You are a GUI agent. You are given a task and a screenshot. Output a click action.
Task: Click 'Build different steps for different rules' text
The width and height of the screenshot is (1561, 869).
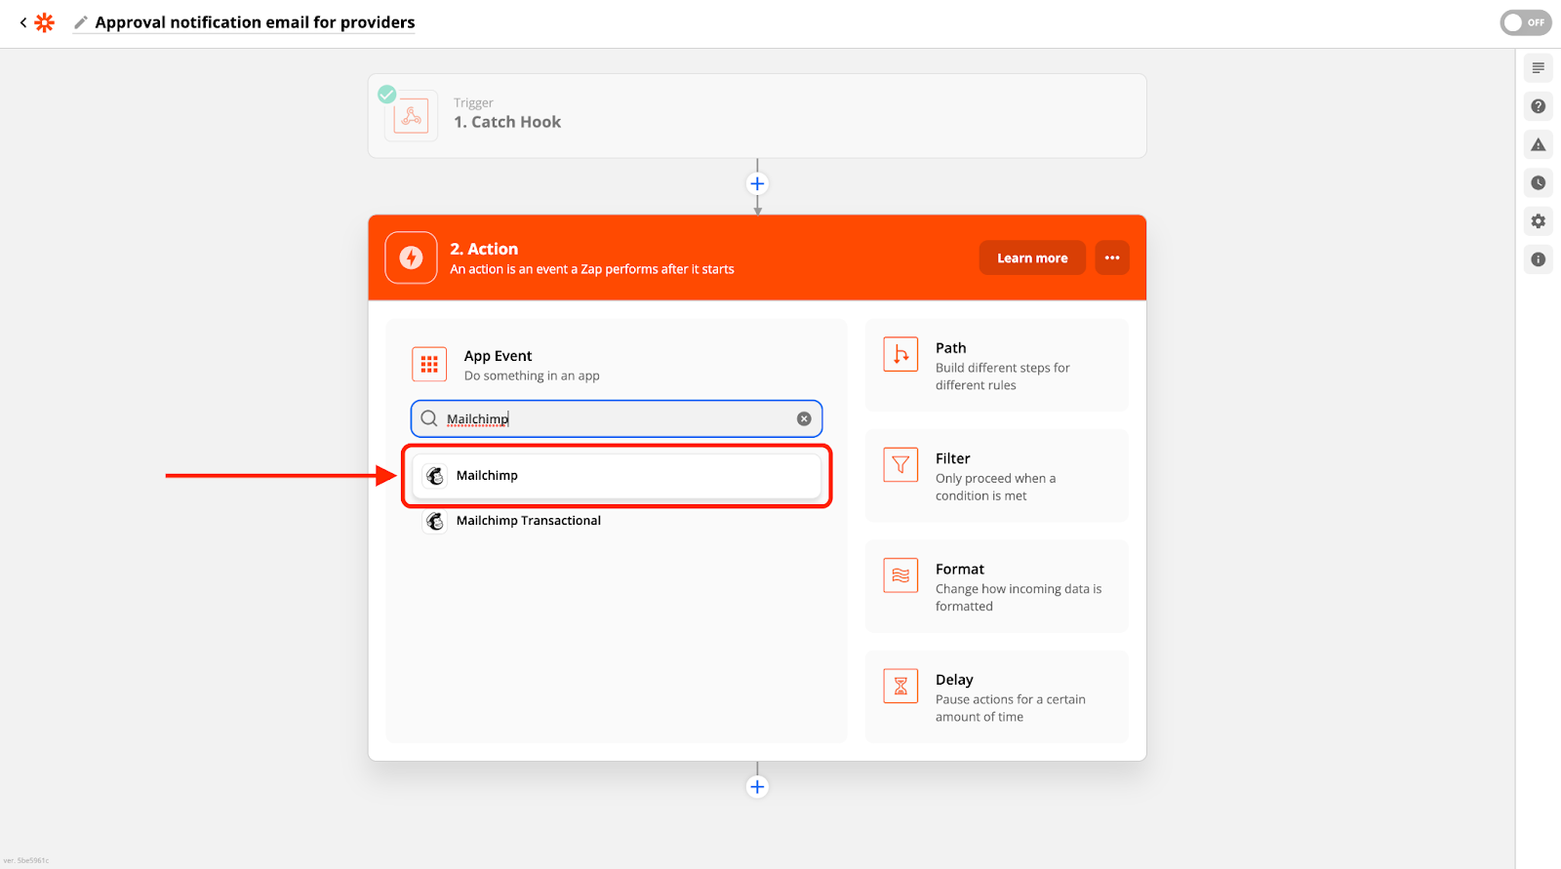1003,376
